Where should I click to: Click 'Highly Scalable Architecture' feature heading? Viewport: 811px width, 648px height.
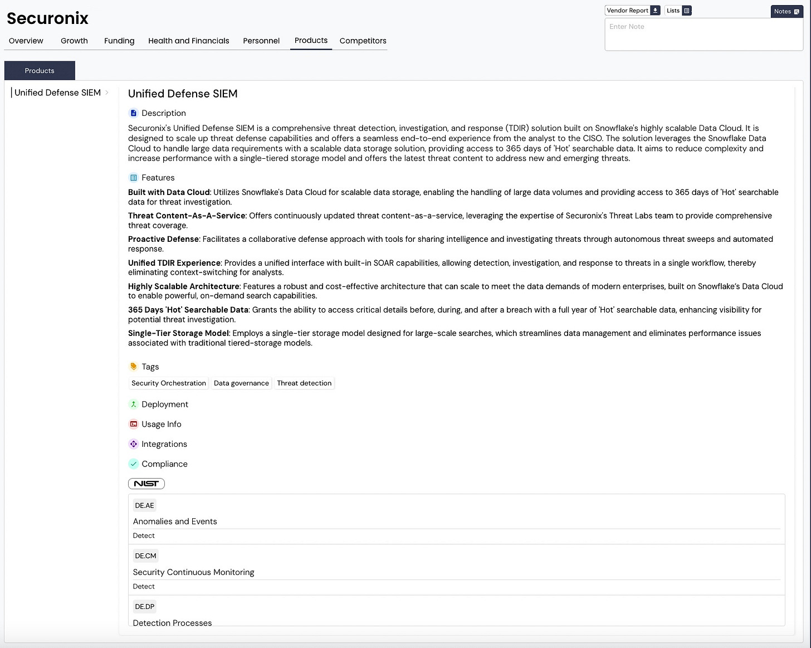point(184,286)
